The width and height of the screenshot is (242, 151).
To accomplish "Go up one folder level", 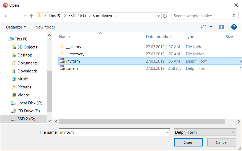I will pos(32,16).
